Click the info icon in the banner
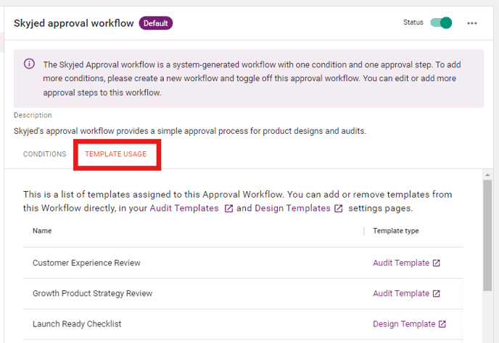The image size is (499, 343). click(29, 64)
